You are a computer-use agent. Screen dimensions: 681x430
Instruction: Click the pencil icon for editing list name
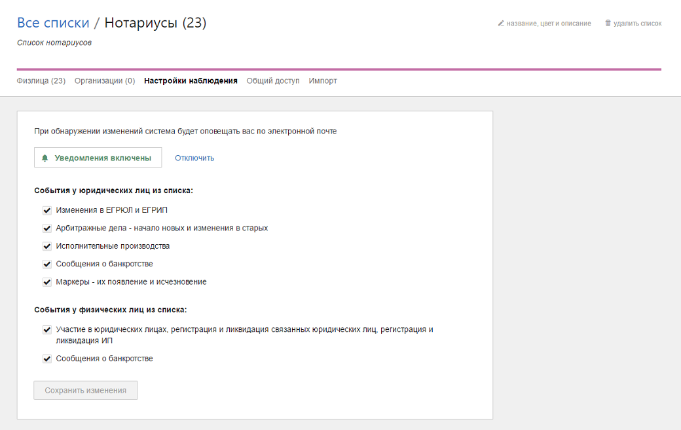[501, 24]
